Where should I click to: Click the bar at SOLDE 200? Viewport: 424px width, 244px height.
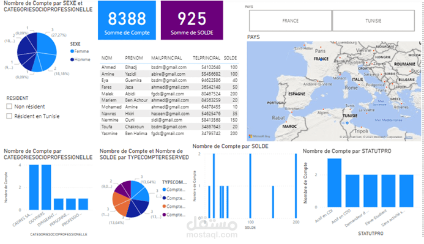tap(296, 186)
